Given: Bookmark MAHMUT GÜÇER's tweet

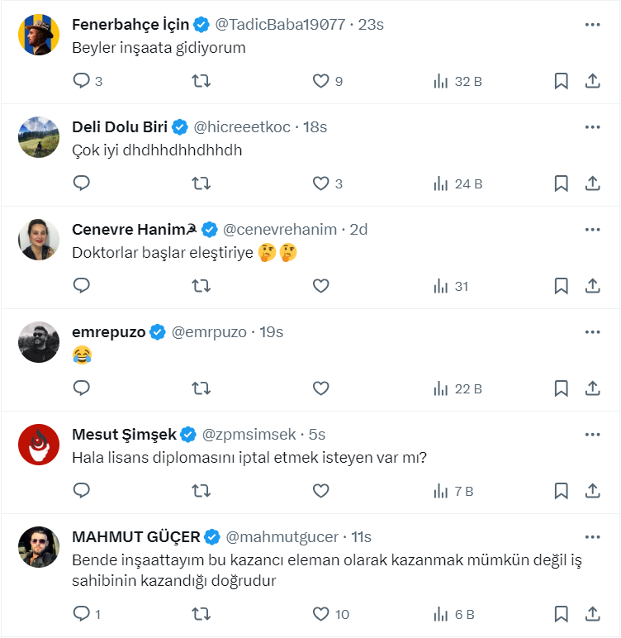Looking at the screenshot, I should (x=561, y=613).
